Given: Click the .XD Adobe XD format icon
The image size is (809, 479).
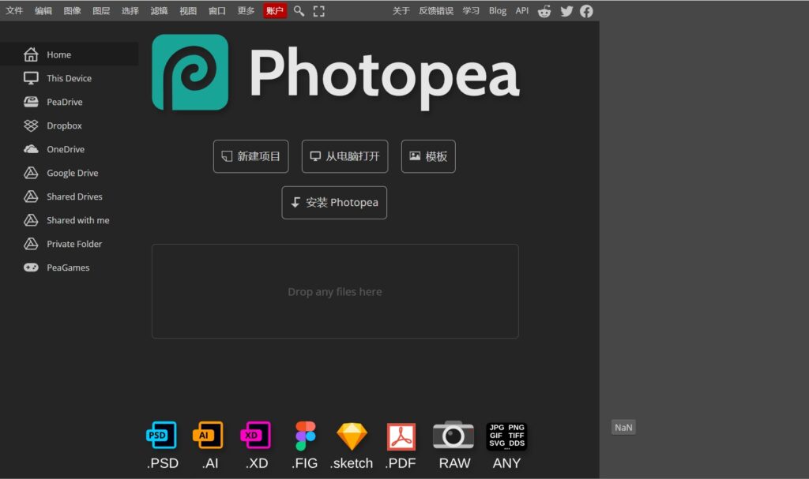Looking at the screenshot, I should tap(256, 435).
